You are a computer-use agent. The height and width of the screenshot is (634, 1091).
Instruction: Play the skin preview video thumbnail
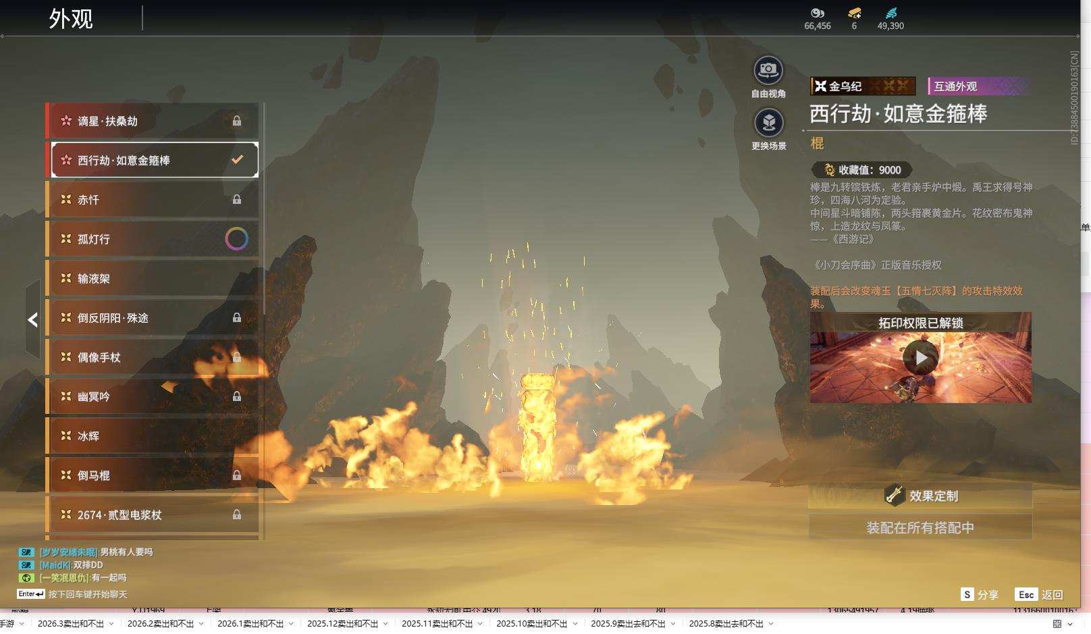point(920,358)
